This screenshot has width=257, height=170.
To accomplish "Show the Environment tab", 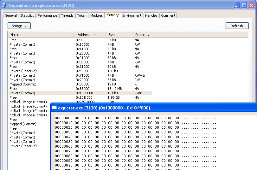I will (132, 15).
